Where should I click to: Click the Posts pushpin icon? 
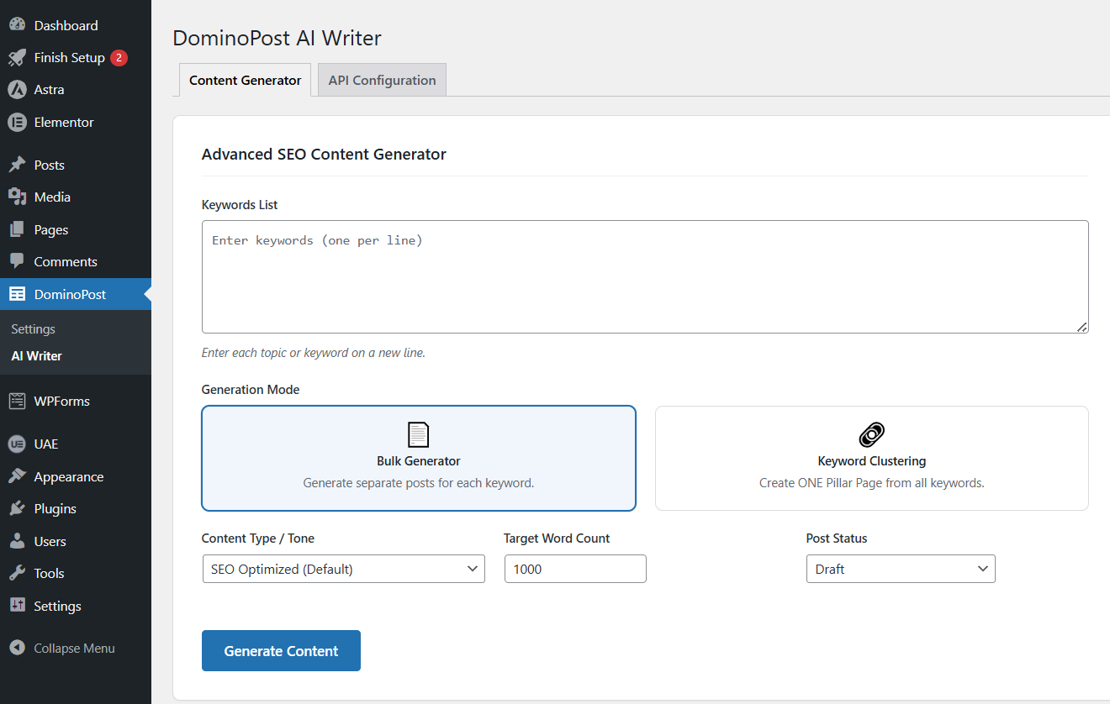pos(17,165)
